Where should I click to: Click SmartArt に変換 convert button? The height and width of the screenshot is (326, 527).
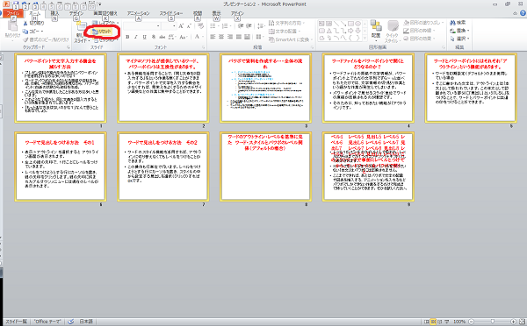click(291, 39)
